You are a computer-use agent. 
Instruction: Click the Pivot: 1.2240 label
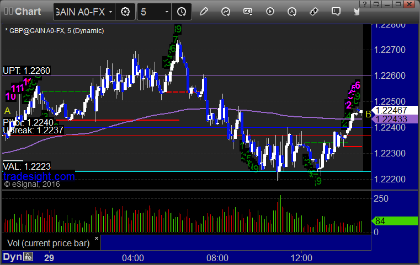pos(28,122)
